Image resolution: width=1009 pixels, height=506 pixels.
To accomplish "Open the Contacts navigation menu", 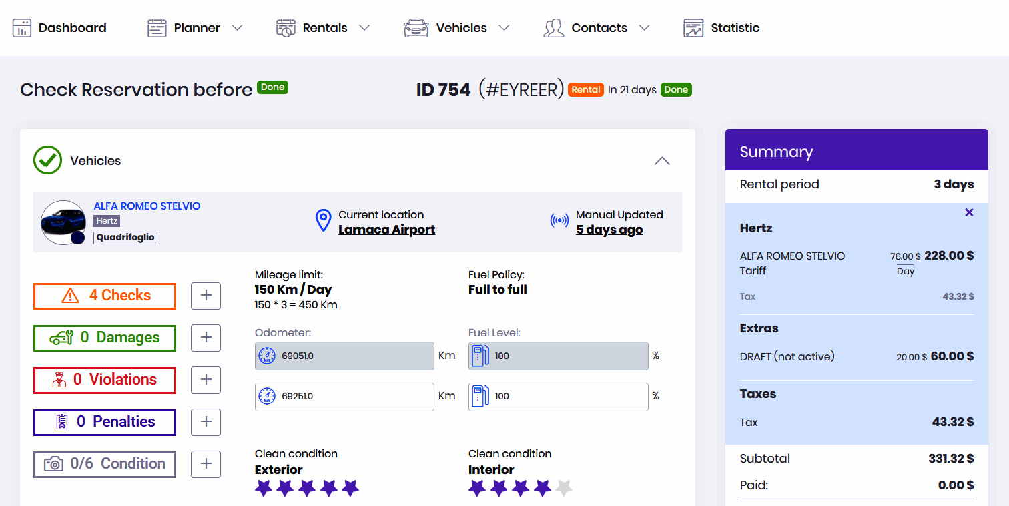I will (643, 28).
